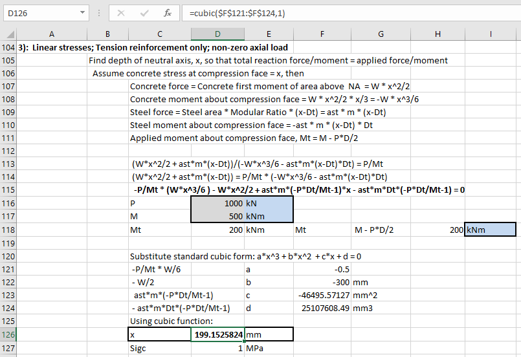The image size is (521, 357).
Task: Select the result cell showing 199.1525824
Action: pyautogui.click(x=217, y=334)
